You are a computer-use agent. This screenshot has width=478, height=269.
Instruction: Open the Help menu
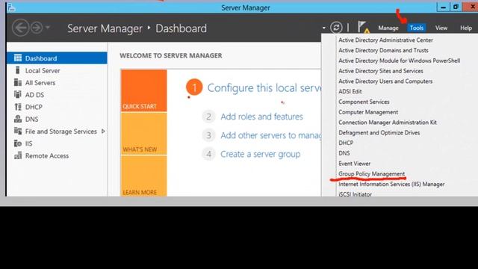pyautogui.click(x=466, y=28)
